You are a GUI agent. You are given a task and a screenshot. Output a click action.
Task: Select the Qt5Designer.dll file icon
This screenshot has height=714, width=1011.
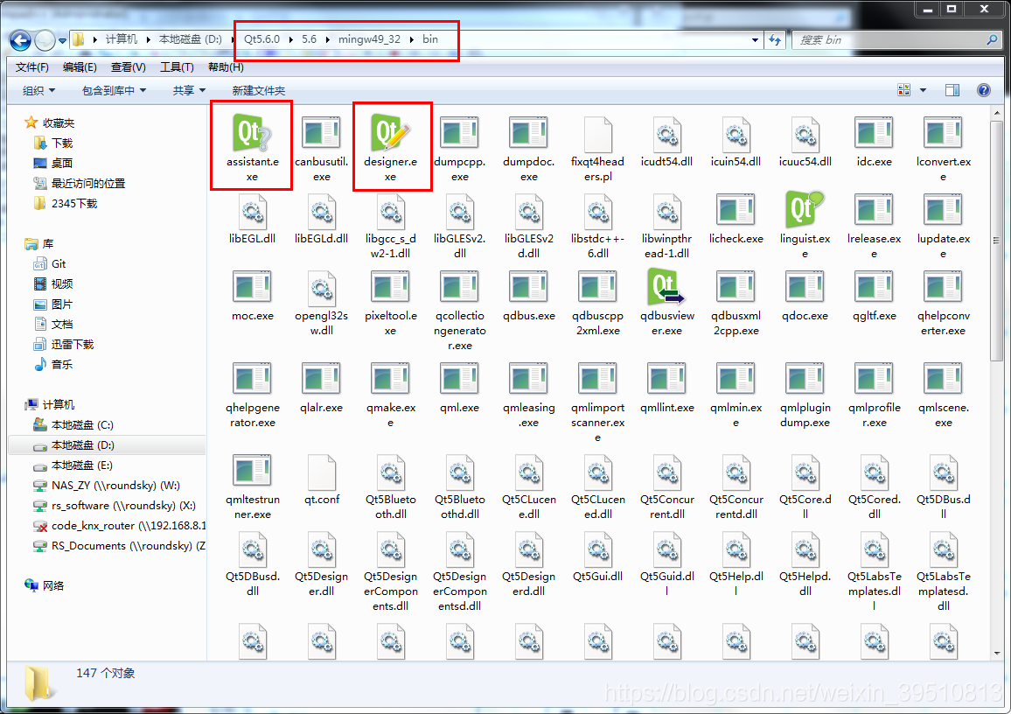point(321,549)
